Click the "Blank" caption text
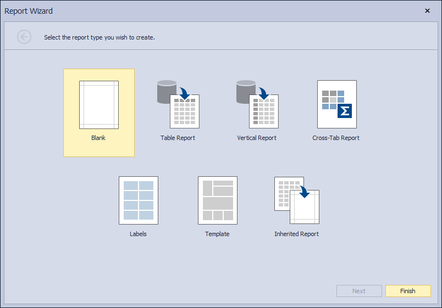442x308 pixels. [98, 138]
